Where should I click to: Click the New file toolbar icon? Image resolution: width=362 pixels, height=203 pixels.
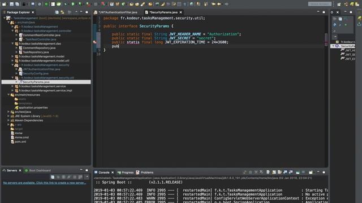pyautogui.click(x=4, y=4)
